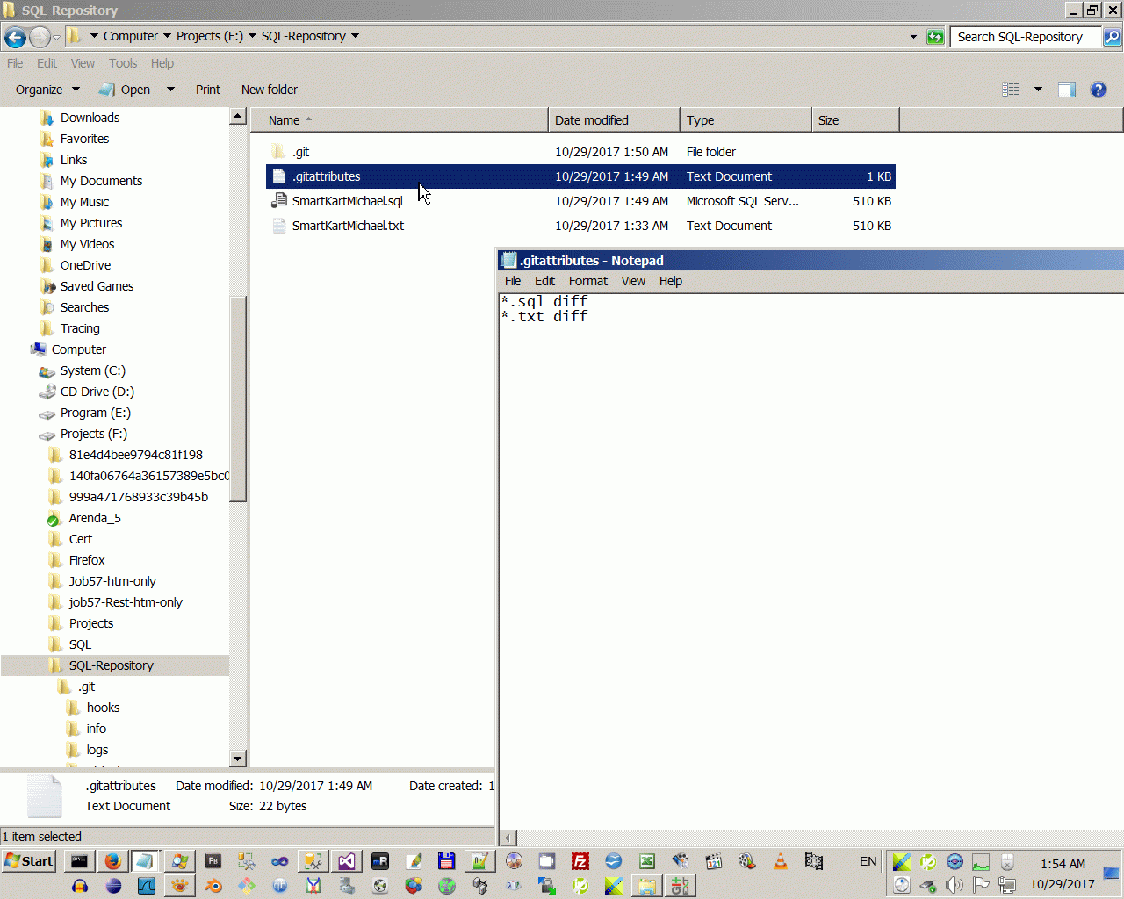
Task: Launch Flash Builder from the taskbar
Action: click(x=213, y=861)
